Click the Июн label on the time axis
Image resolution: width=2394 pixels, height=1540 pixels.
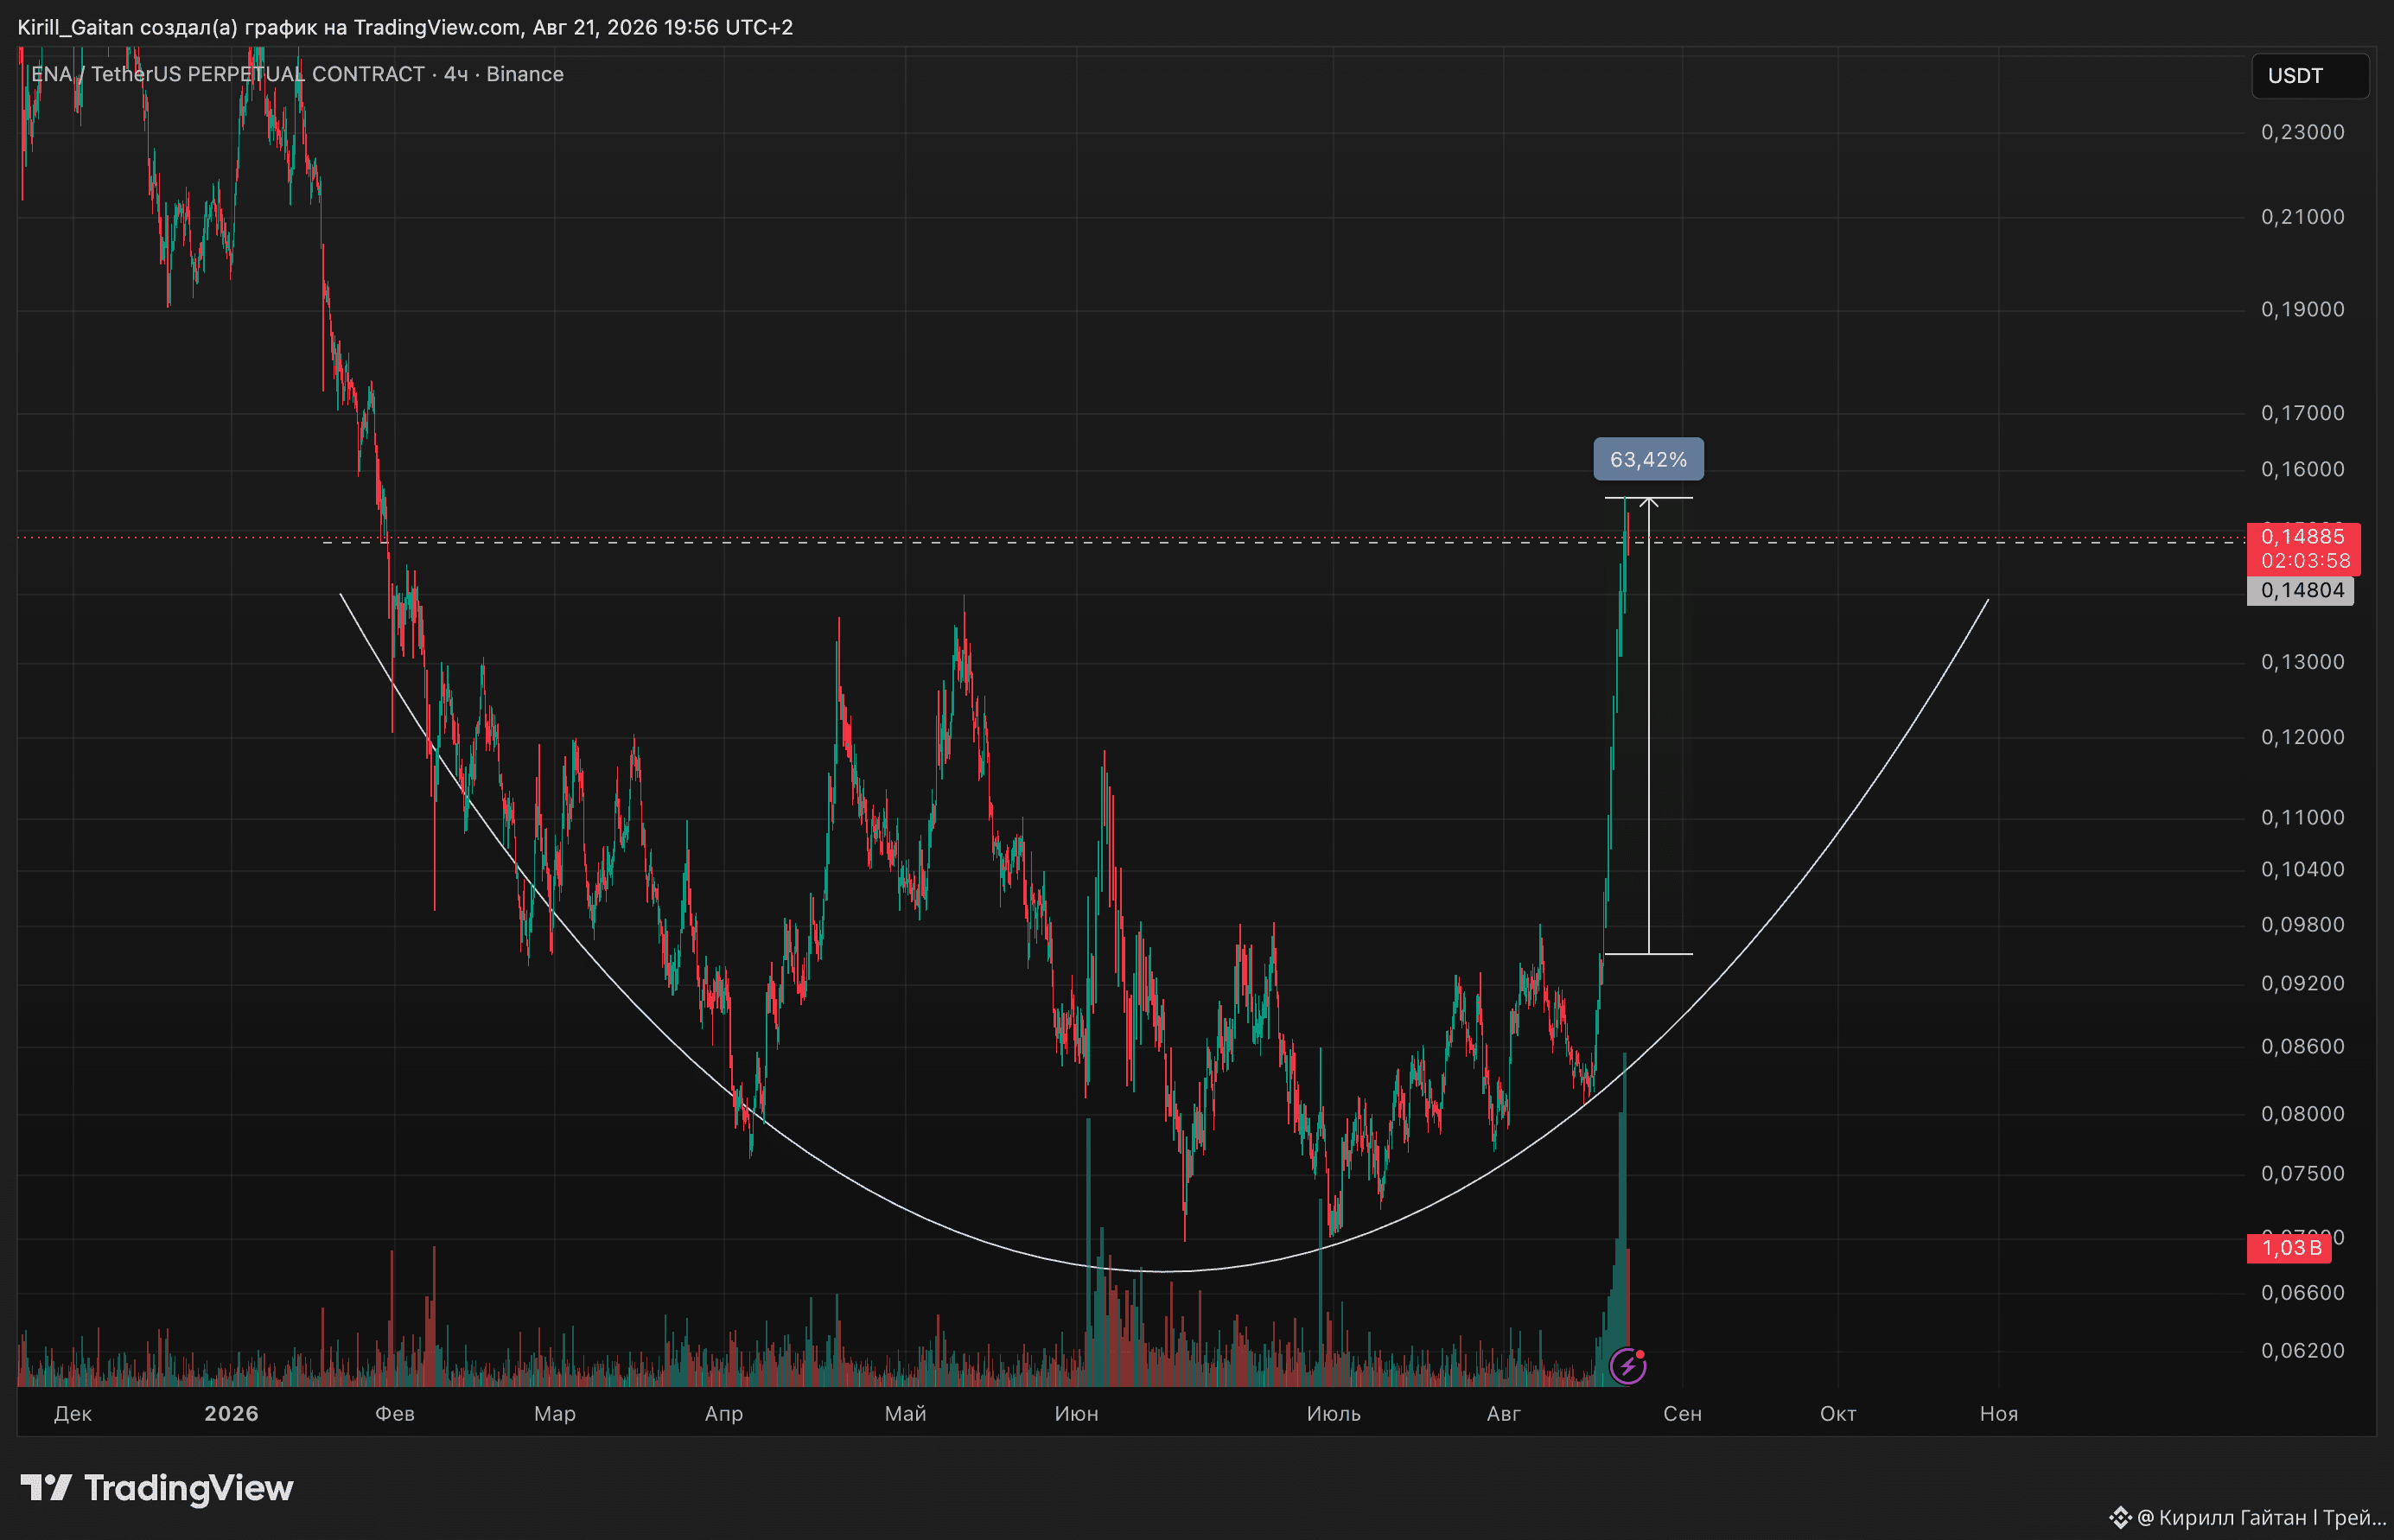1077,1413
